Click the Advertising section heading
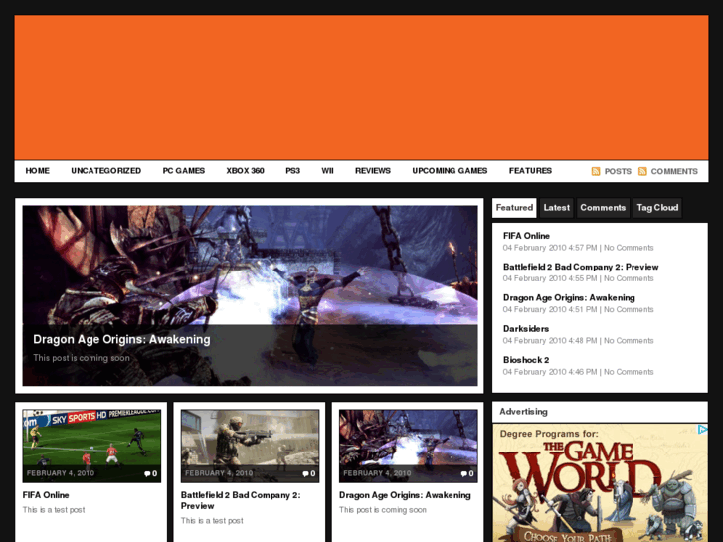 [x=523, y=412]
